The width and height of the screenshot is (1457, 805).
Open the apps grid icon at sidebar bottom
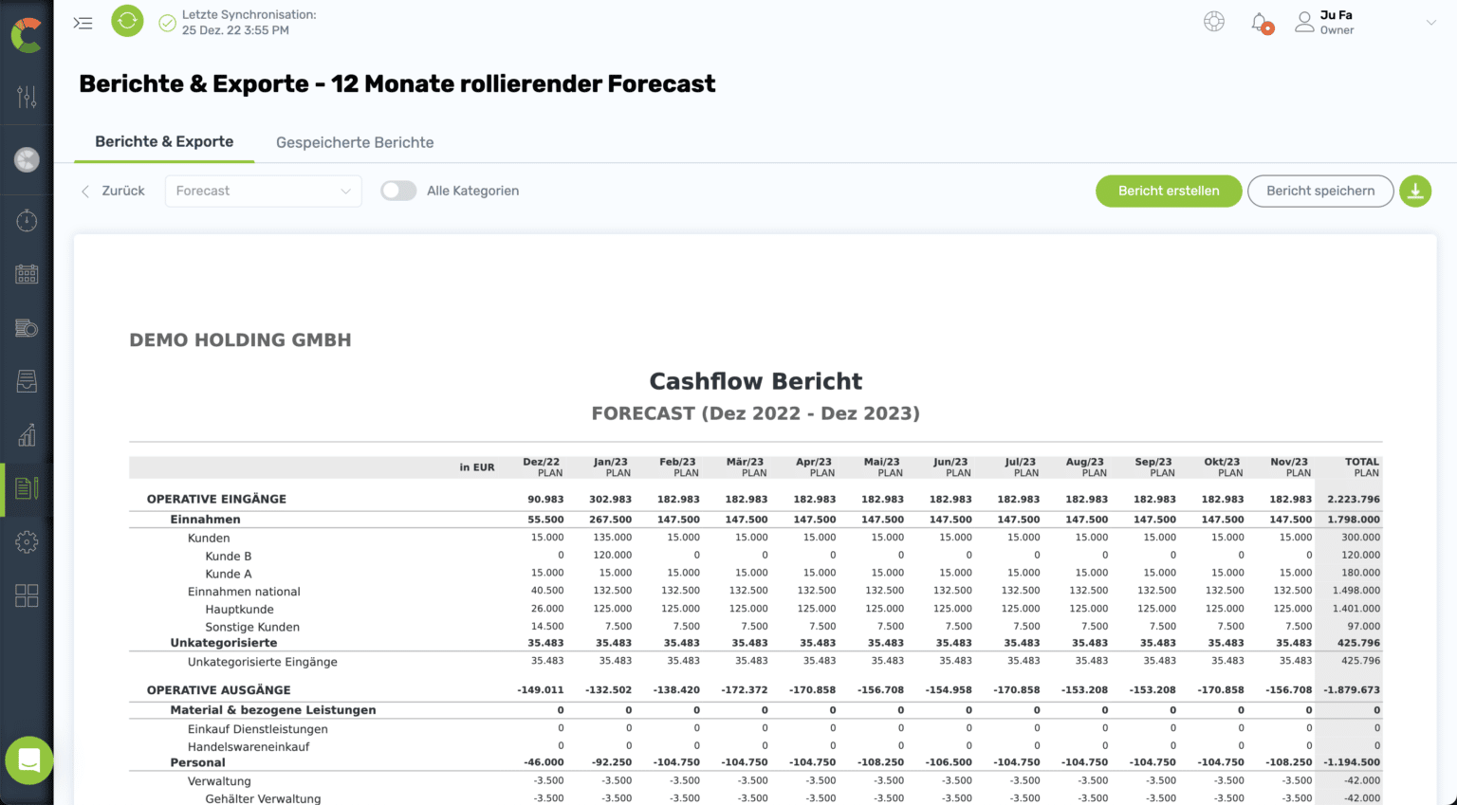(x=27, y=595)
